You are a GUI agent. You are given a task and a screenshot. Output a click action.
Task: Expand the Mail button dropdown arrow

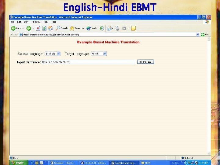point(113,28)
